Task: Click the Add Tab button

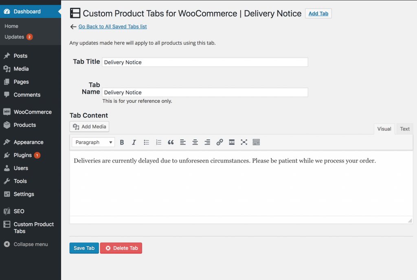Action: [x=318, y=13]
